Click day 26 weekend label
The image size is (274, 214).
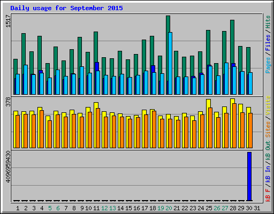(217, 208)
